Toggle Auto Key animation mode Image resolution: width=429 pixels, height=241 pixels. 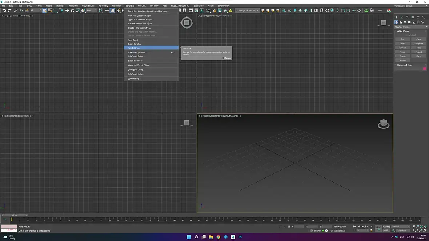click(x=386, y=226)
